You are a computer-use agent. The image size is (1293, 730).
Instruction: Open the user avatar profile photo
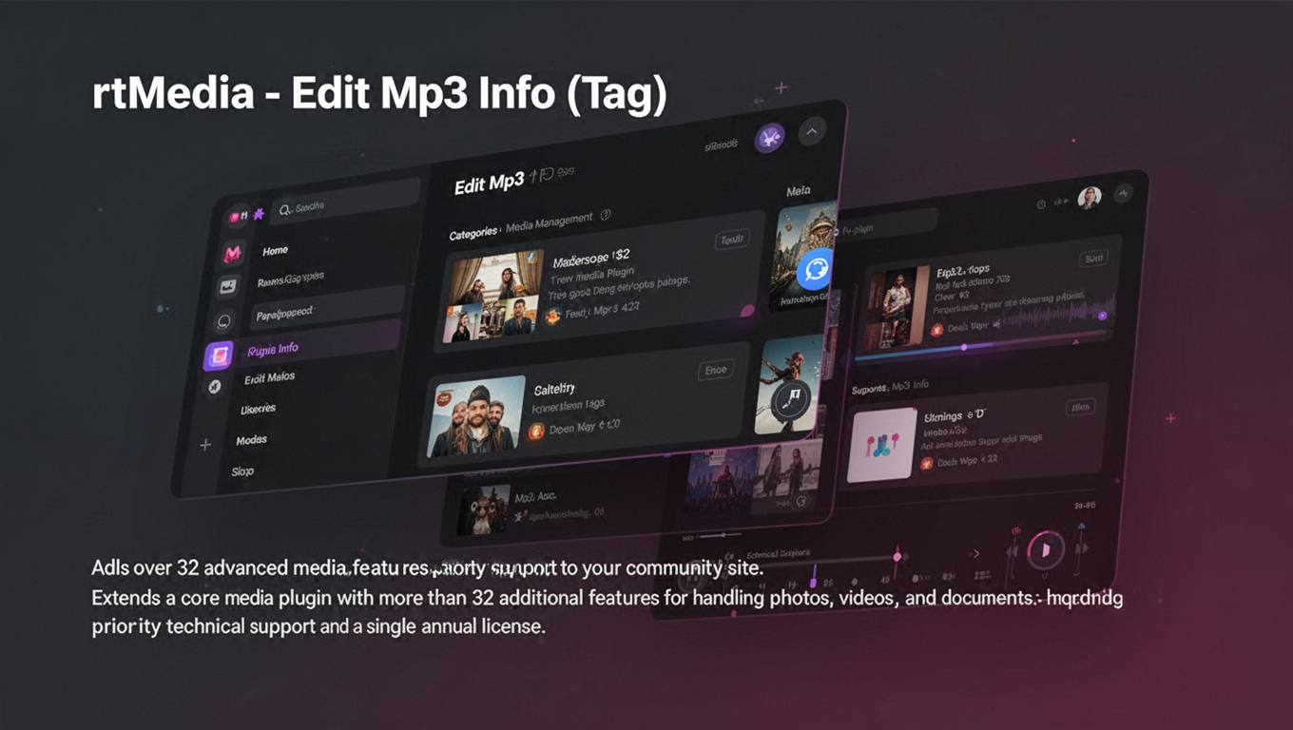coord(1090,199)
